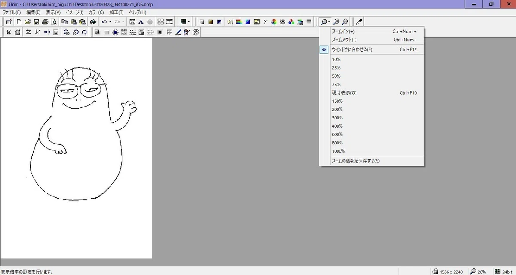Open the ファイル(F) menu
This screenshot has height=275, width=516.
point(12,12)
